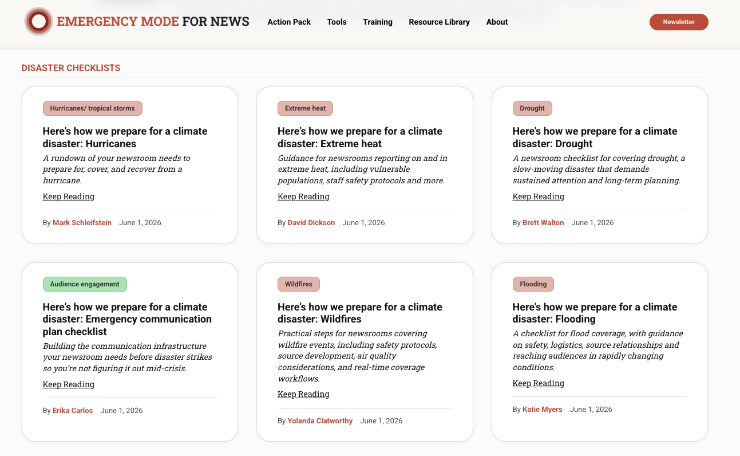Open the Resource Library menu
This screenshot has width=740, height=456.
pos(439,22)
